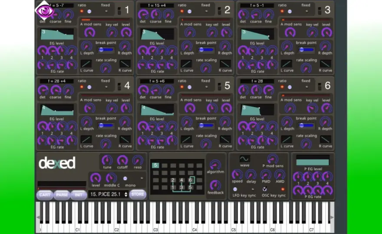
Task: Switch operator 1 on/off
Action: [x=119, y=11]
